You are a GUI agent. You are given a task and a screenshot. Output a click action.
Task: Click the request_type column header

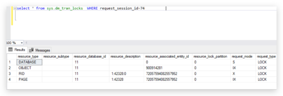click(x=266, y=56)
